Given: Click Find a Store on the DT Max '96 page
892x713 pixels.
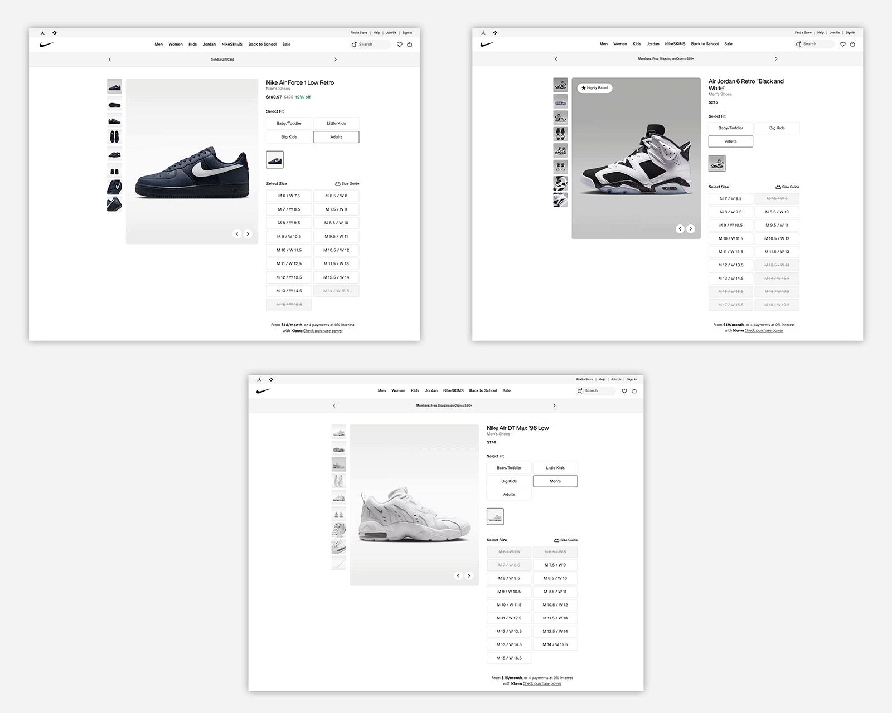Looking at the screenshot, I should (x=585, y=379).
